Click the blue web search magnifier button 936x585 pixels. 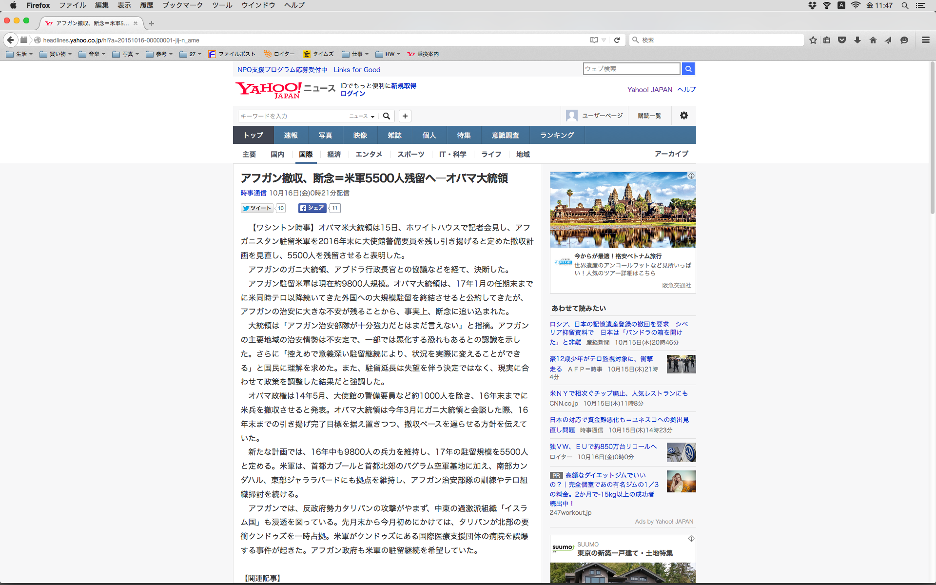click(x=688, y=69)
